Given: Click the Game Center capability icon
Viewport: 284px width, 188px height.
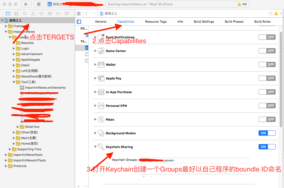Looking at the screenshot, I should (101, 51).
